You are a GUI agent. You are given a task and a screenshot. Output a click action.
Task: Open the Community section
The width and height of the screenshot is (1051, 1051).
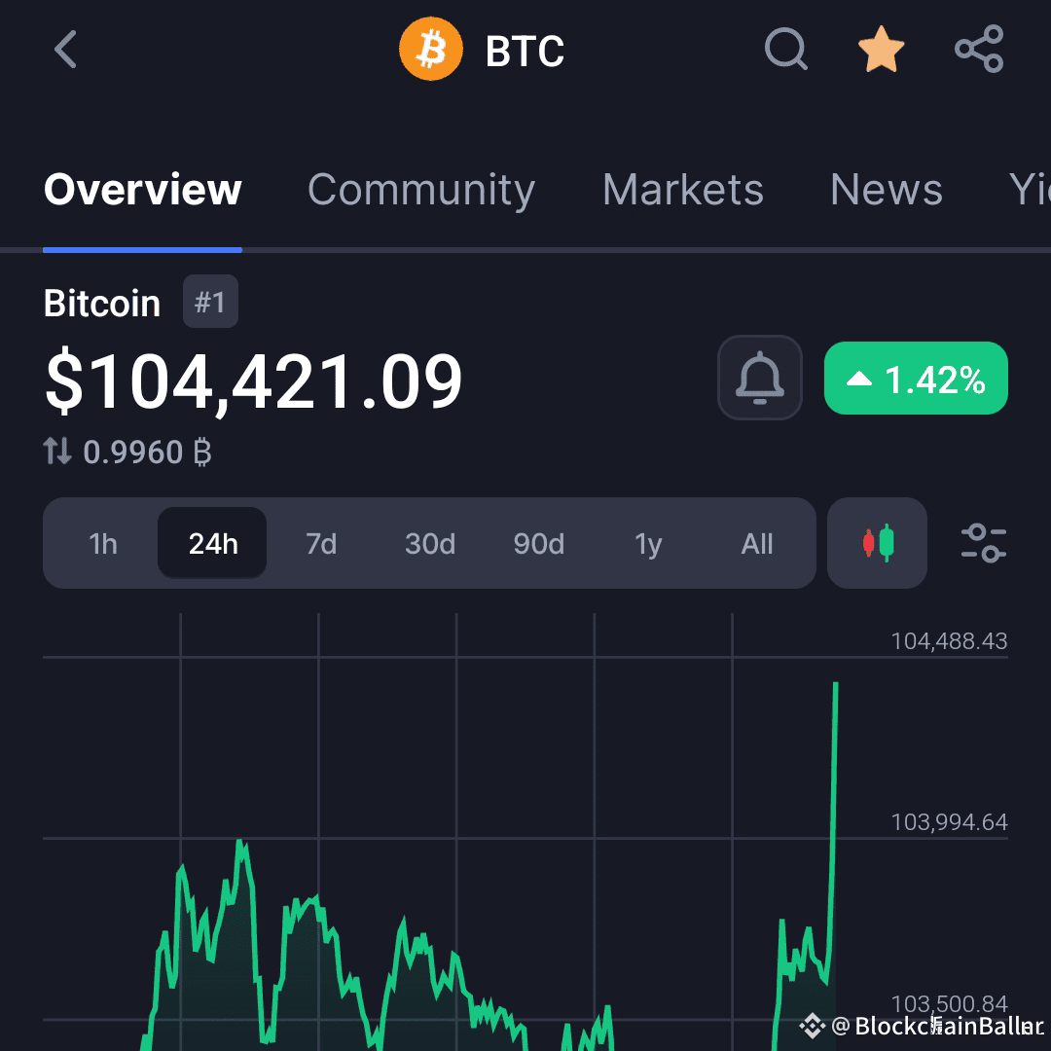420,190
